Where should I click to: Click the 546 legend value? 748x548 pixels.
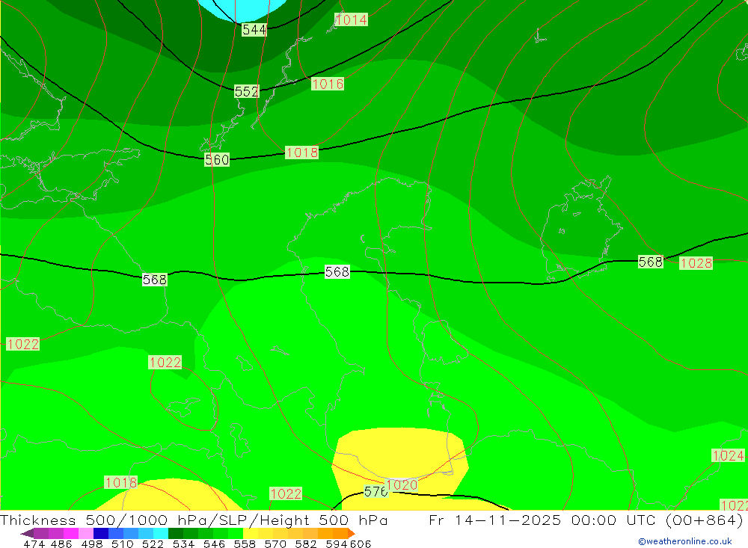click(x=214, y=544)
